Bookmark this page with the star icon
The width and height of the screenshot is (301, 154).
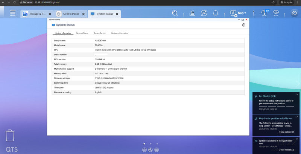pyautogui.click(x=274, y=2)
